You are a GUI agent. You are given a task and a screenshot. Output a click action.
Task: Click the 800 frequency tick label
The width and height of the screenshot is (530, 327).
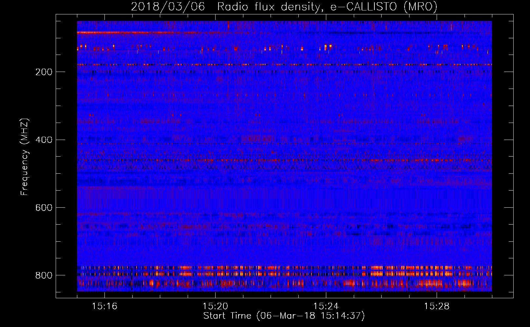44,275
